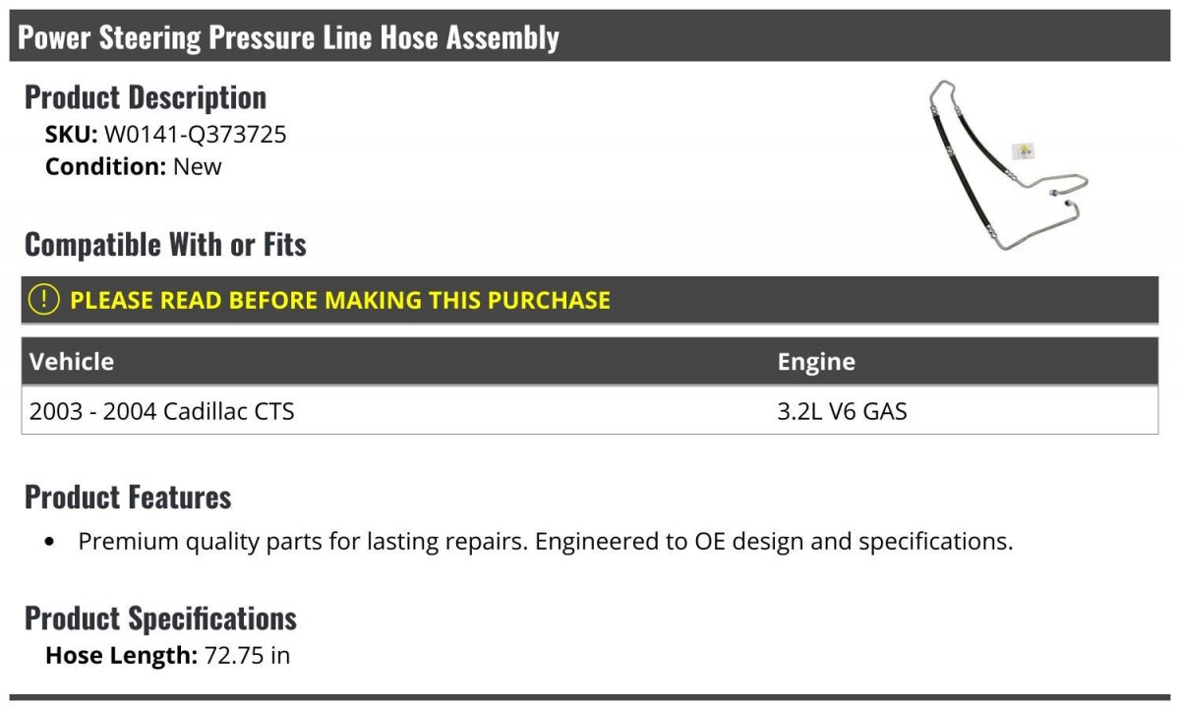Select the 3.2L V6 GAS engine cell
Image resolution: width=1180 pixels, height=710 pixels.
tap(842, 411)
